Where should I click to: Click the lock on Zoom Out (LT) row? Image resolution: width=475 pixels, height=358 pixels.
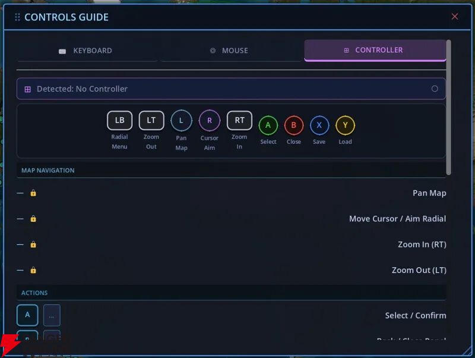click(33, 270)
